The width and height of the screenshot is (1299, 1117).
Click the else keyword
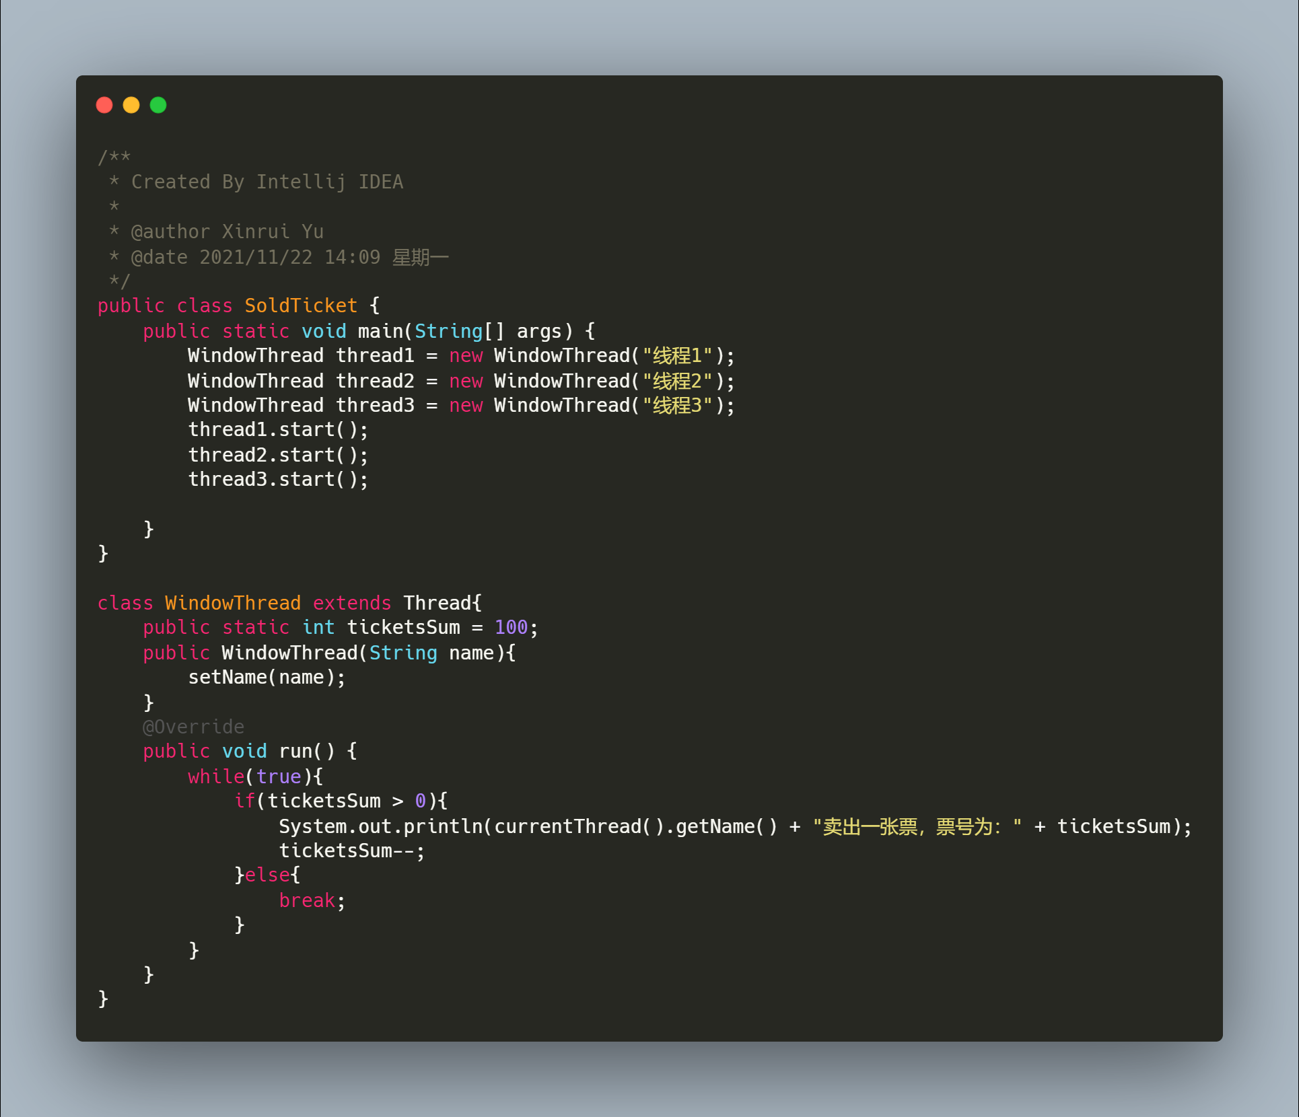point(267,875)
